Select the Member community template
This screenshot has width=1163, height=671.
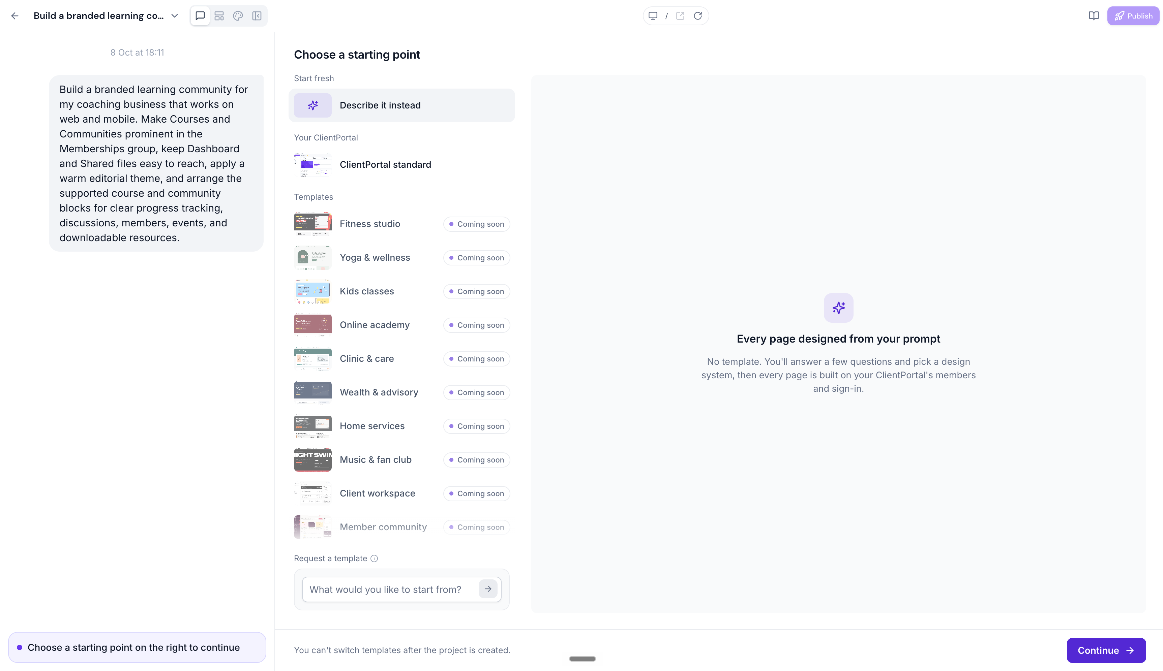pos(401,527)
